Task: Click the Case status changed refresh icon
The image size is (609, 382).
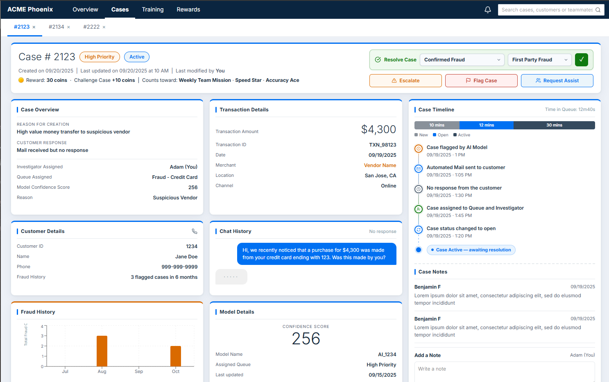Action: click(x=419, y=230)
